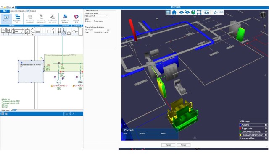Open the Fichier IFC à réviser dropdown

click(x=96, y=16)
